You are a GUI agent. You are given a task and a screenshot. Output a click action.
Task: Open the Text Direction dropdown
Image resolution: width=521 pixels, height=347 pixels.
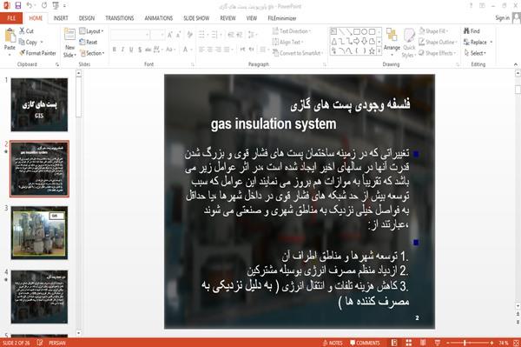point(292,31)
